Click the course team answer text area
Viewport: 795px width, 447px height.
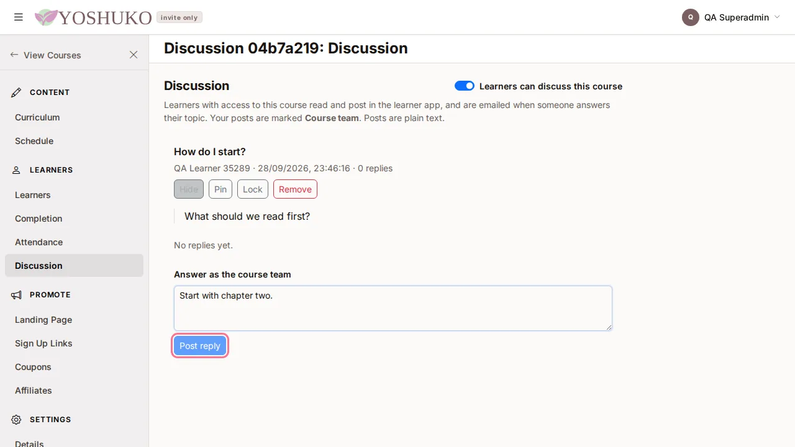pos(393,308)
